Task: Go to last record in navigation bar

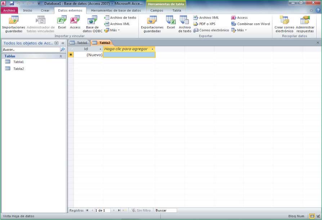Action: click(119, 210)
